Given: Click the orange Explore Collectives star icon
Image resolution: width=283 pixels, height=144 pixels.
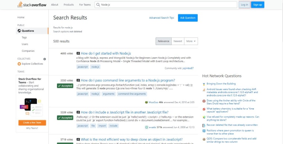Looking at the screenshot, I should 19,64.
